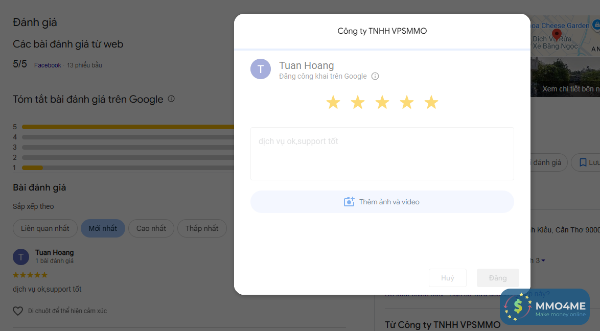600x331 pixels.
Task: Click the map thumbnail at top right
Action: 565,36
